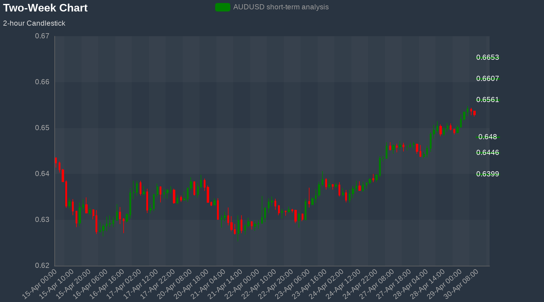Click the last red candle on the chart
This screenshot has width=544, height=302.
coord(474,113)
